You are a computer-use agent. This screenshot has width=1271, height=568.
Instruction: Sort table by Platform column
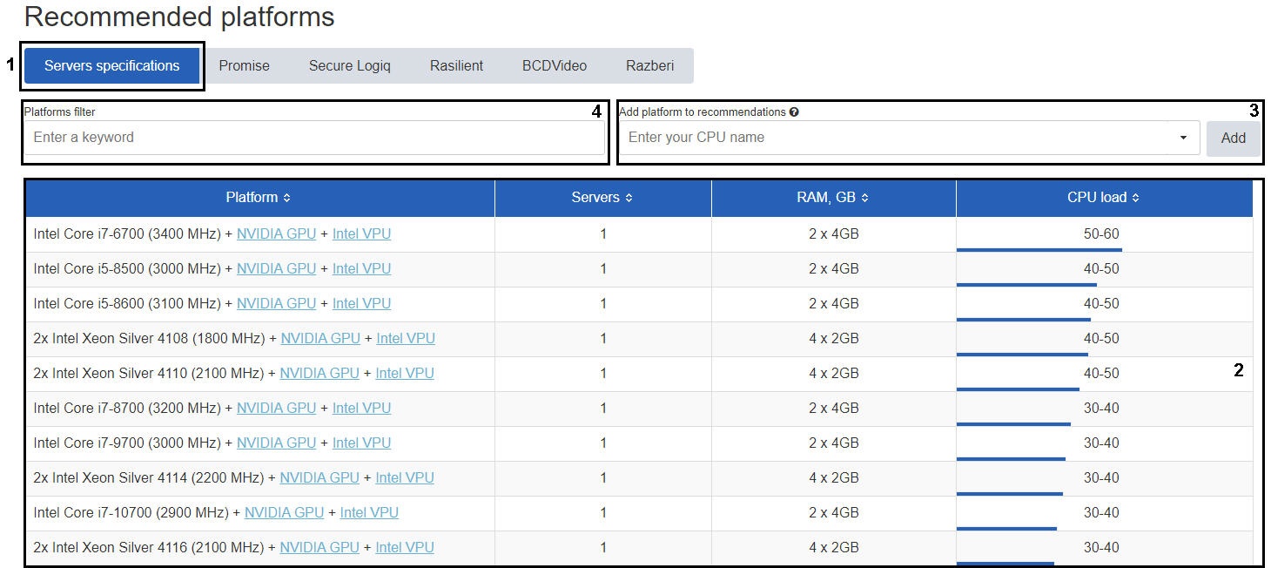click(258, 198)
